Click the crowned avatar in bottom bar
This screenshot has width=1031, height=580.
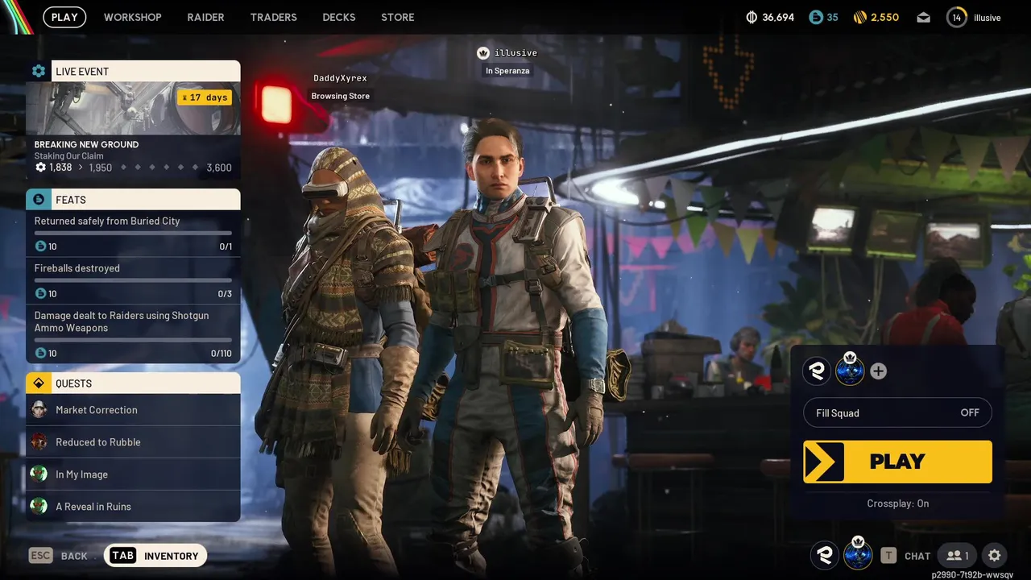coord(858,553)
